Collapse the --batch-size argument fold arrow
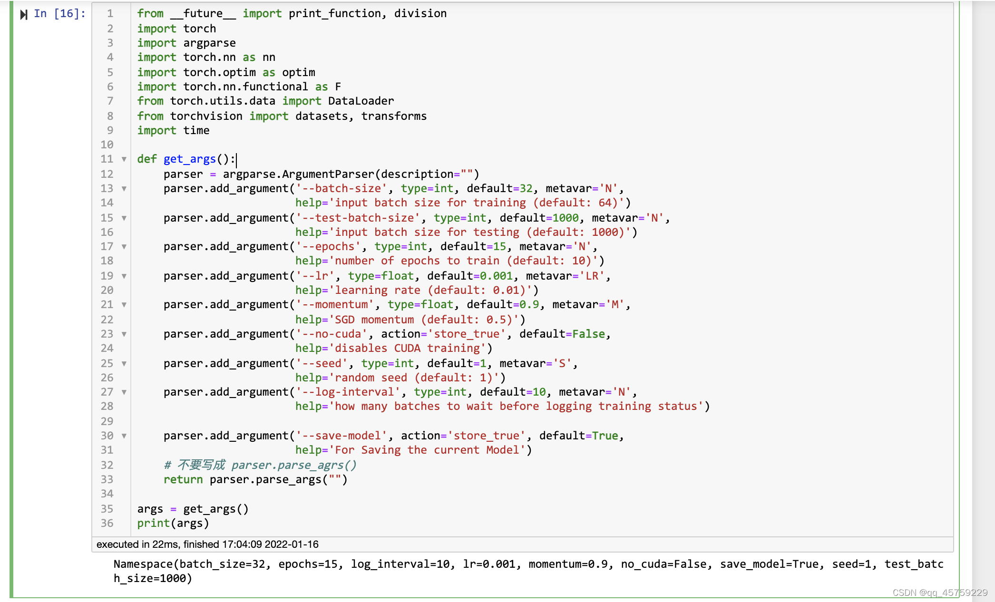995x602 pixels. 124,189
